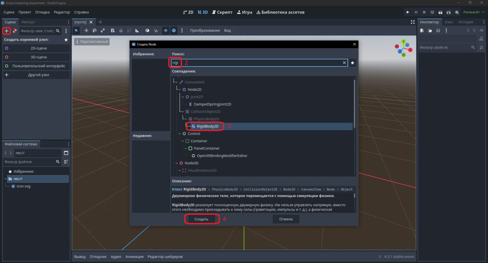This screenshot has height=263, width=488.
Task: Open Inspector extra resource options dots
Action: point(446,30)
